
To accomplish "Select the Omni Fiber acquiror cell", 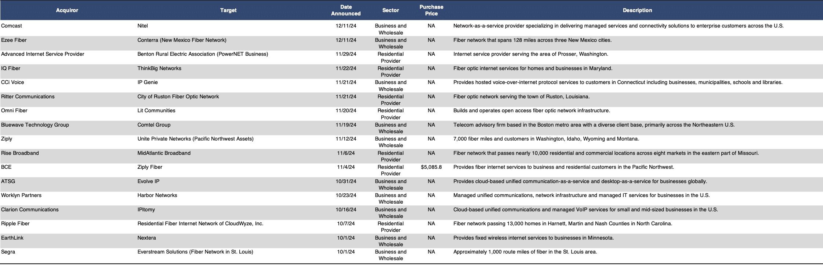I will click(x=14, y=110).
